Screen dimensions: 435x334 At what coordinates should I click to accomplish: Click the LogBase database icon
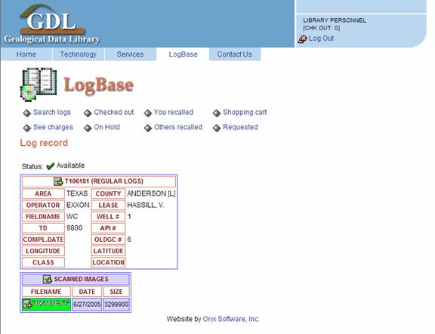39,85
